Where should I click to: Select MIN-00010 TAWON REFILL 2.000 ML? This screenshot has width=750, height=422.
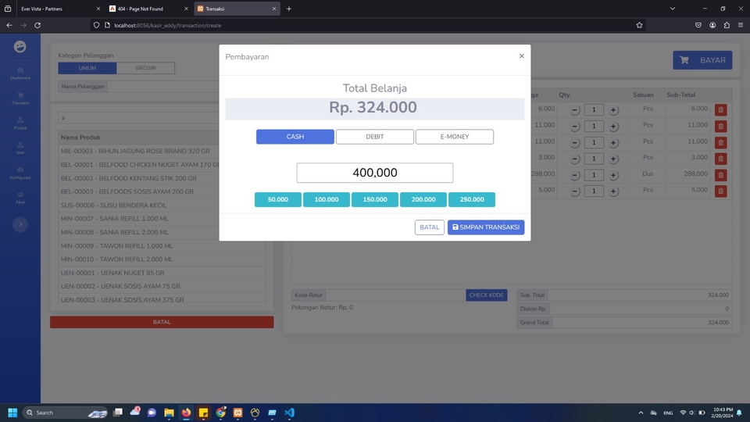(x=162, y=259)
